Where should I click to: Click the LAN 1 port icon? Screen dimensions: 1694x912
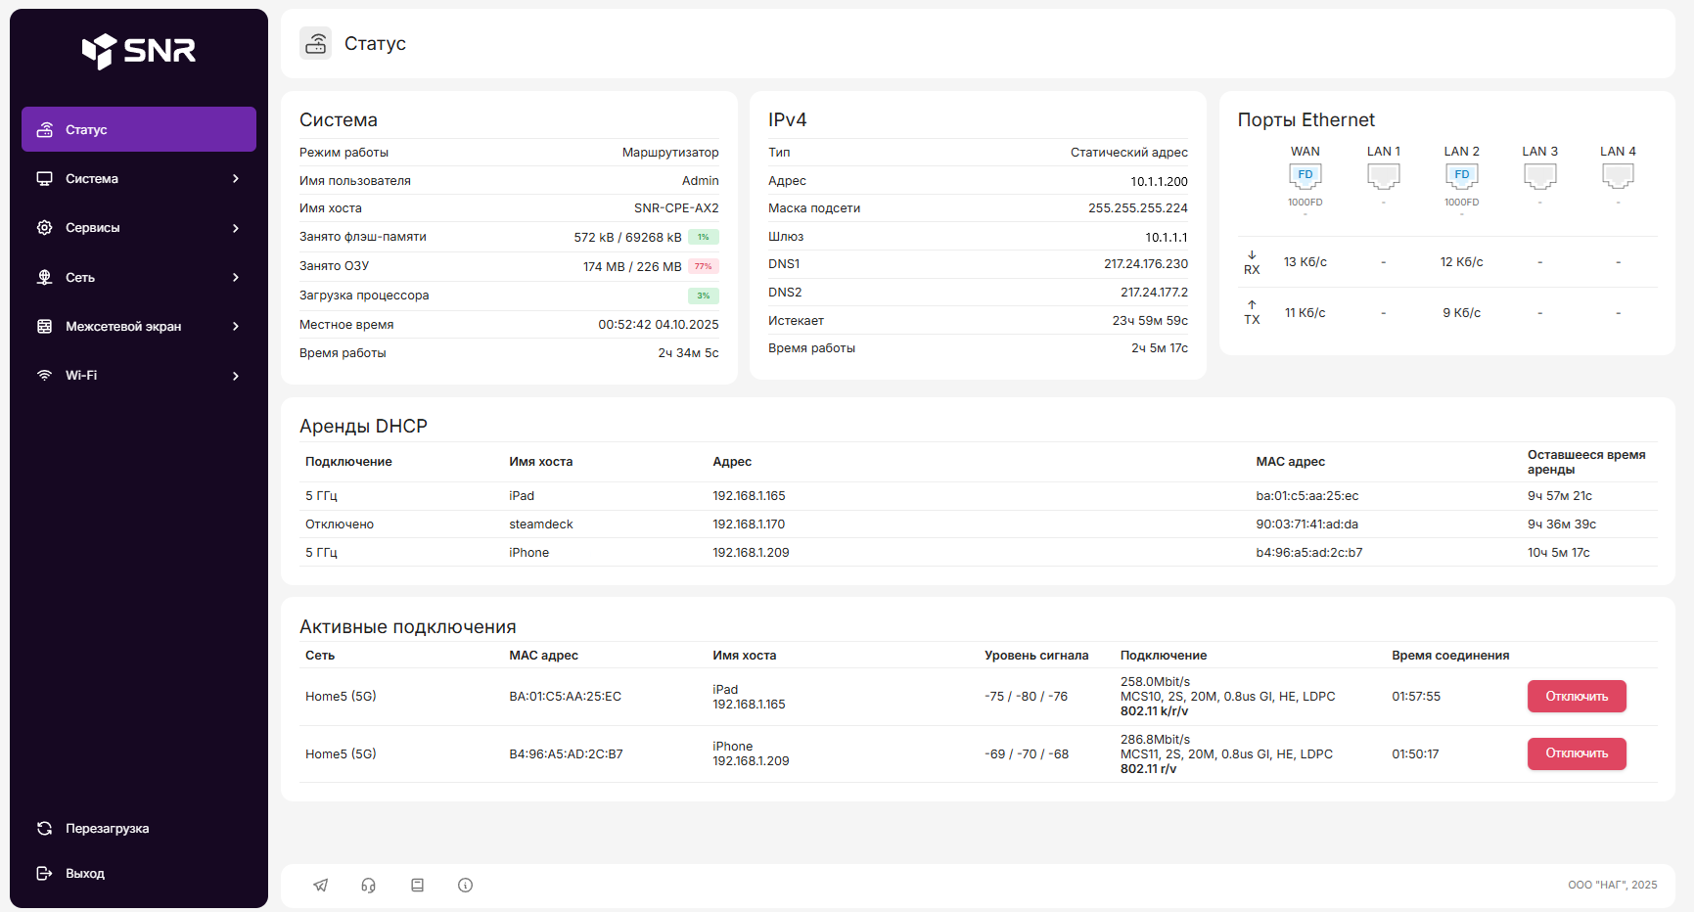[x=1383, y=176]
